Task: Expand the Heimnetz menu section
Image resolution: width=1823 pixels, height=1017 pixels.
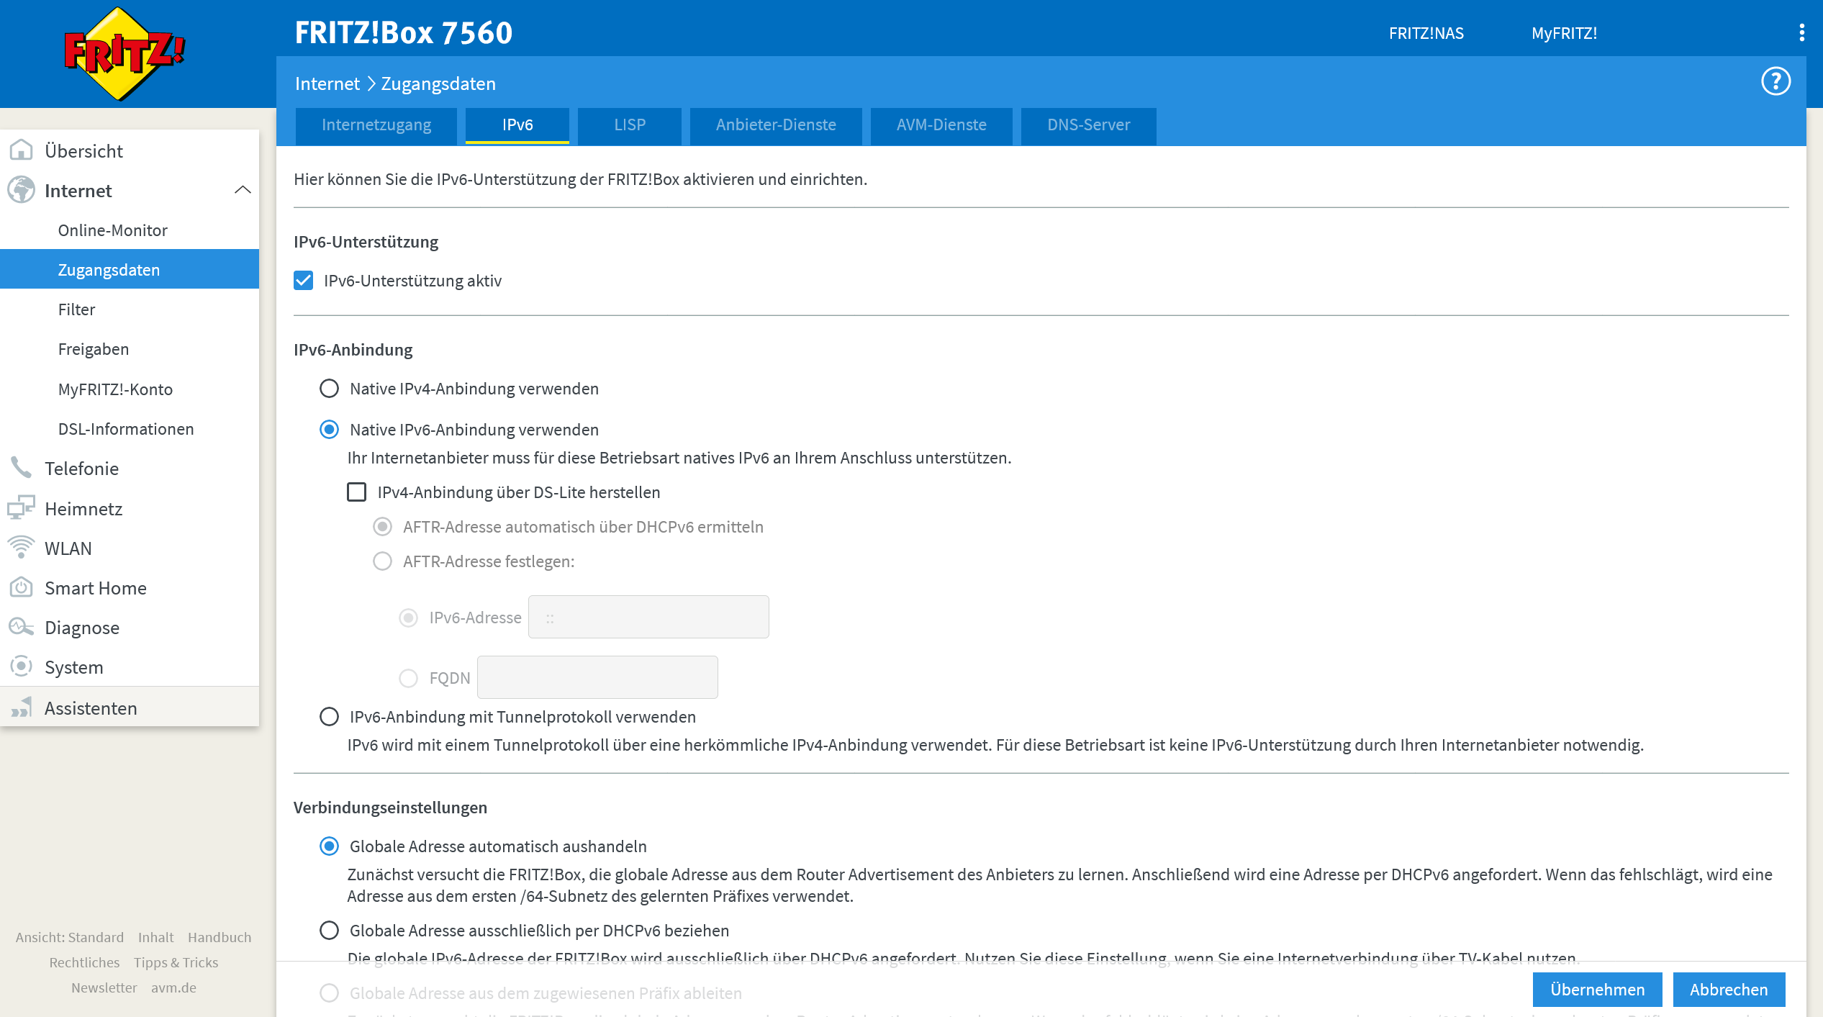Action: (x=83, y=508)
